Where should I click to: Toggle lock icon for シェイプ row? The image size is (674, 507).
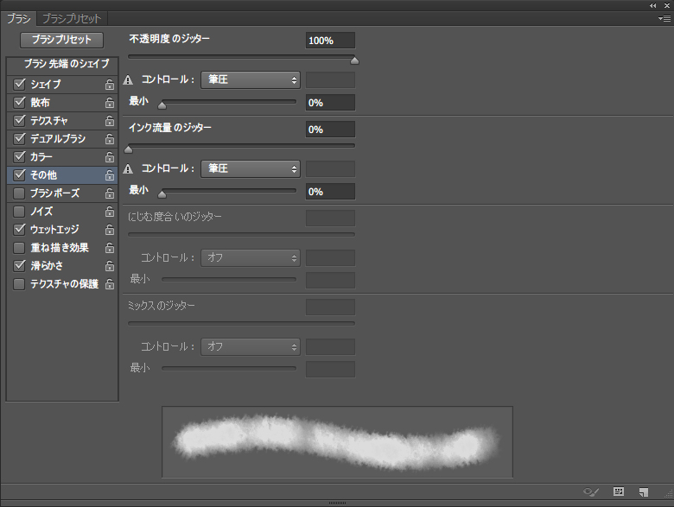[x=110, y=85]
